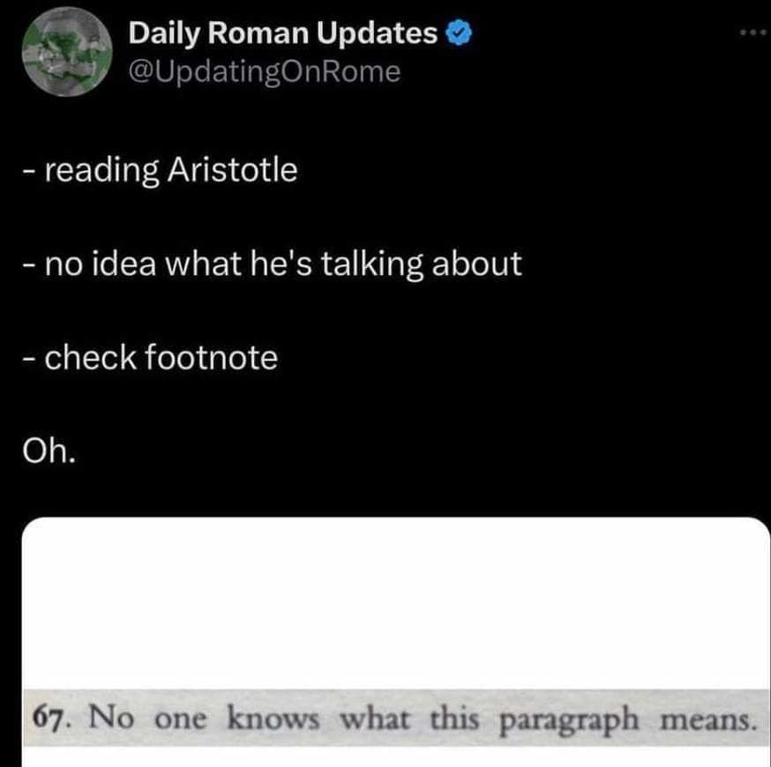The image size is (771, 767).
Task: Select the 'check footnote' tweet line
Action: pos(150,357)
